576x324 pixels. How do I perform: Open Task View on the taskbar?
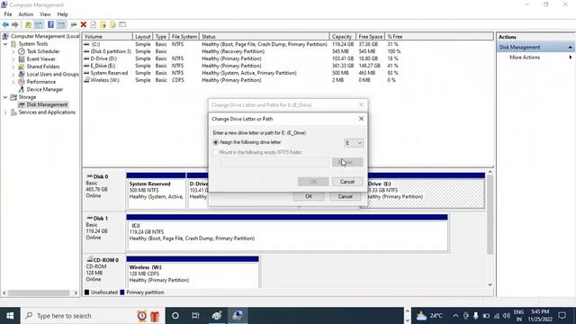click(195, 316)
